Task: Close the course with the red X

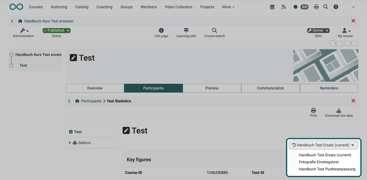Action: click(353, 21)
